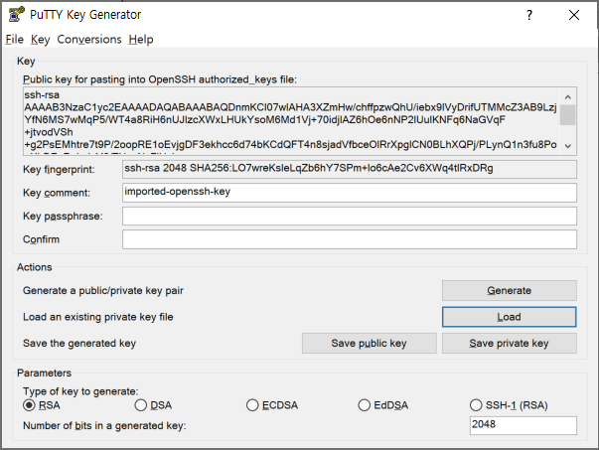Click the 'Key comment:' label
This screenshot has width=599, height=450.
click(x=57, y=193)
